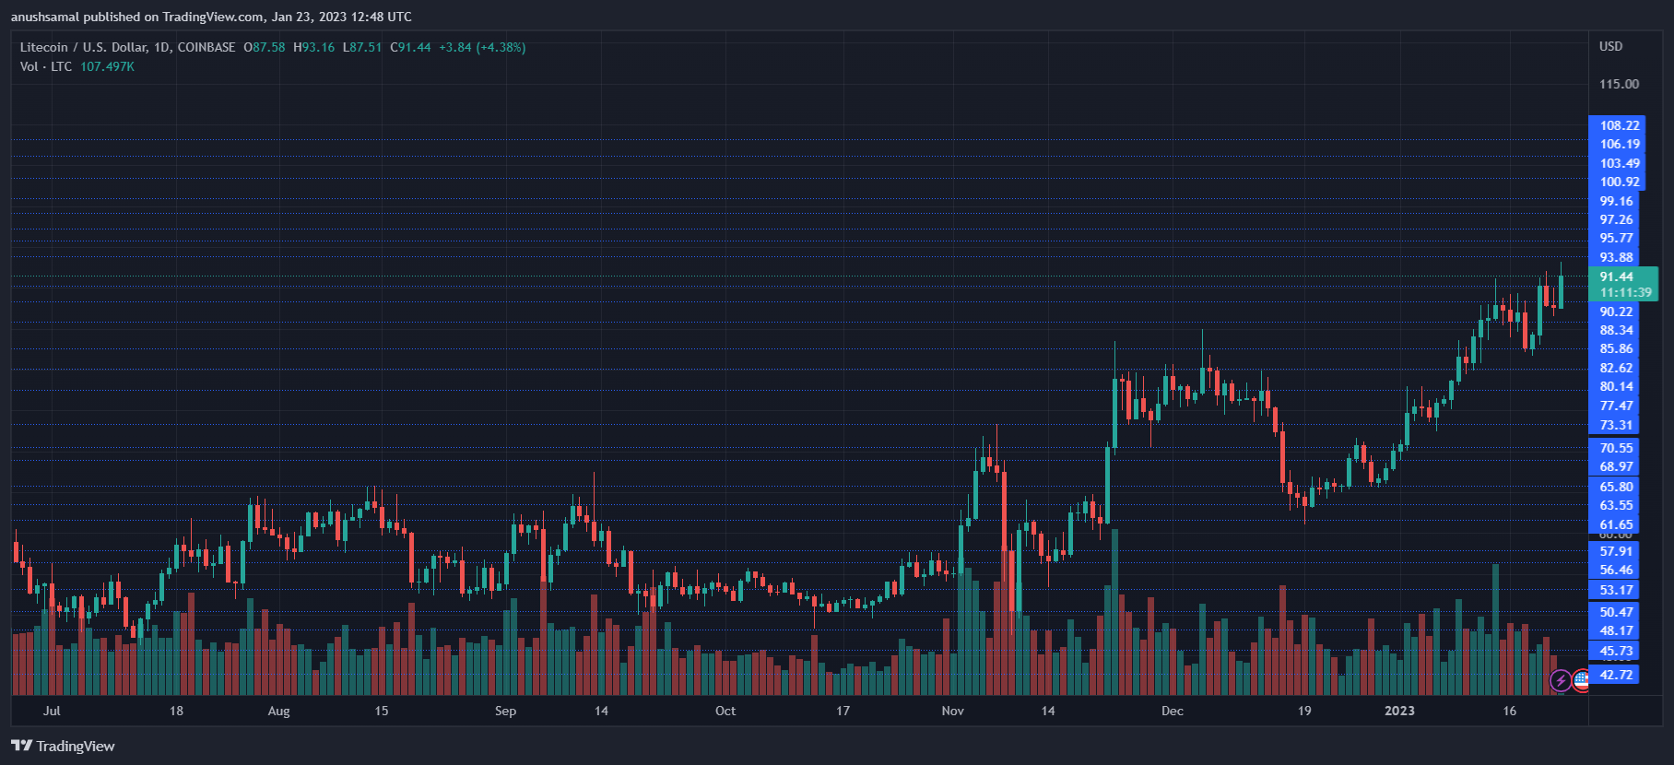1674x765 pixels.
Task: Click the Vol · LTC indicator label
Action: click(x=46, y=66)
